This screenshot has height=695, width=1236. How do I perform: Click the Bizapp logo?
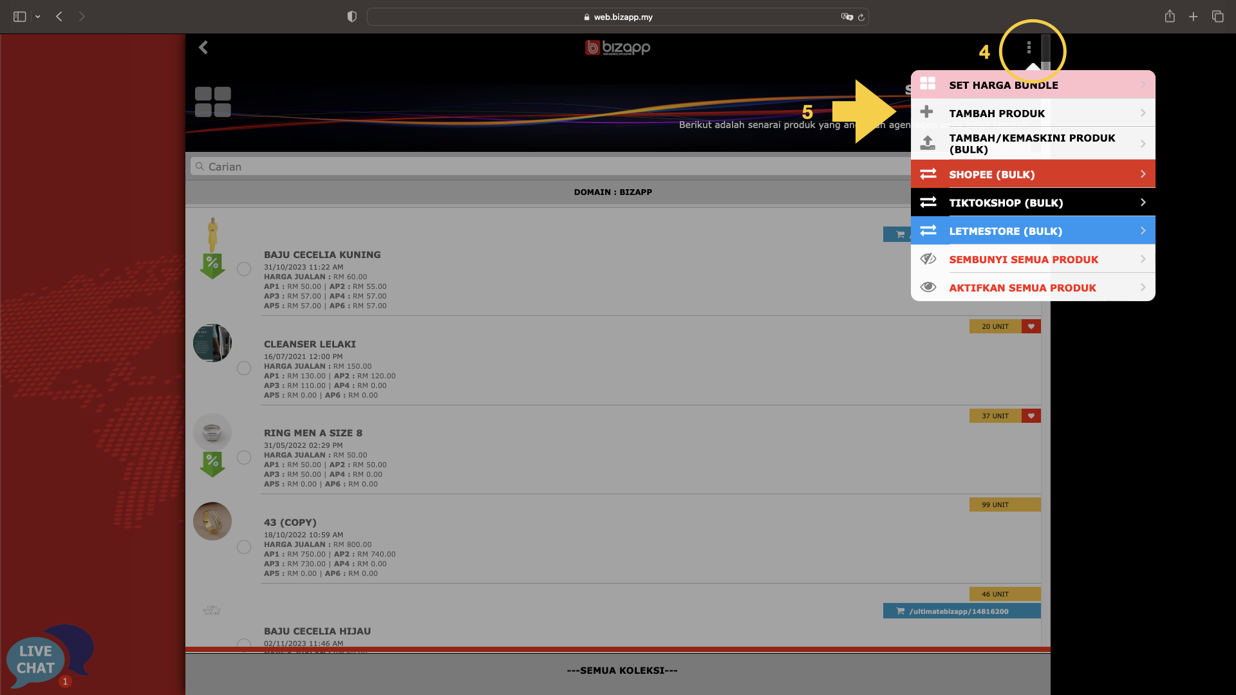(x=617, y=48)
